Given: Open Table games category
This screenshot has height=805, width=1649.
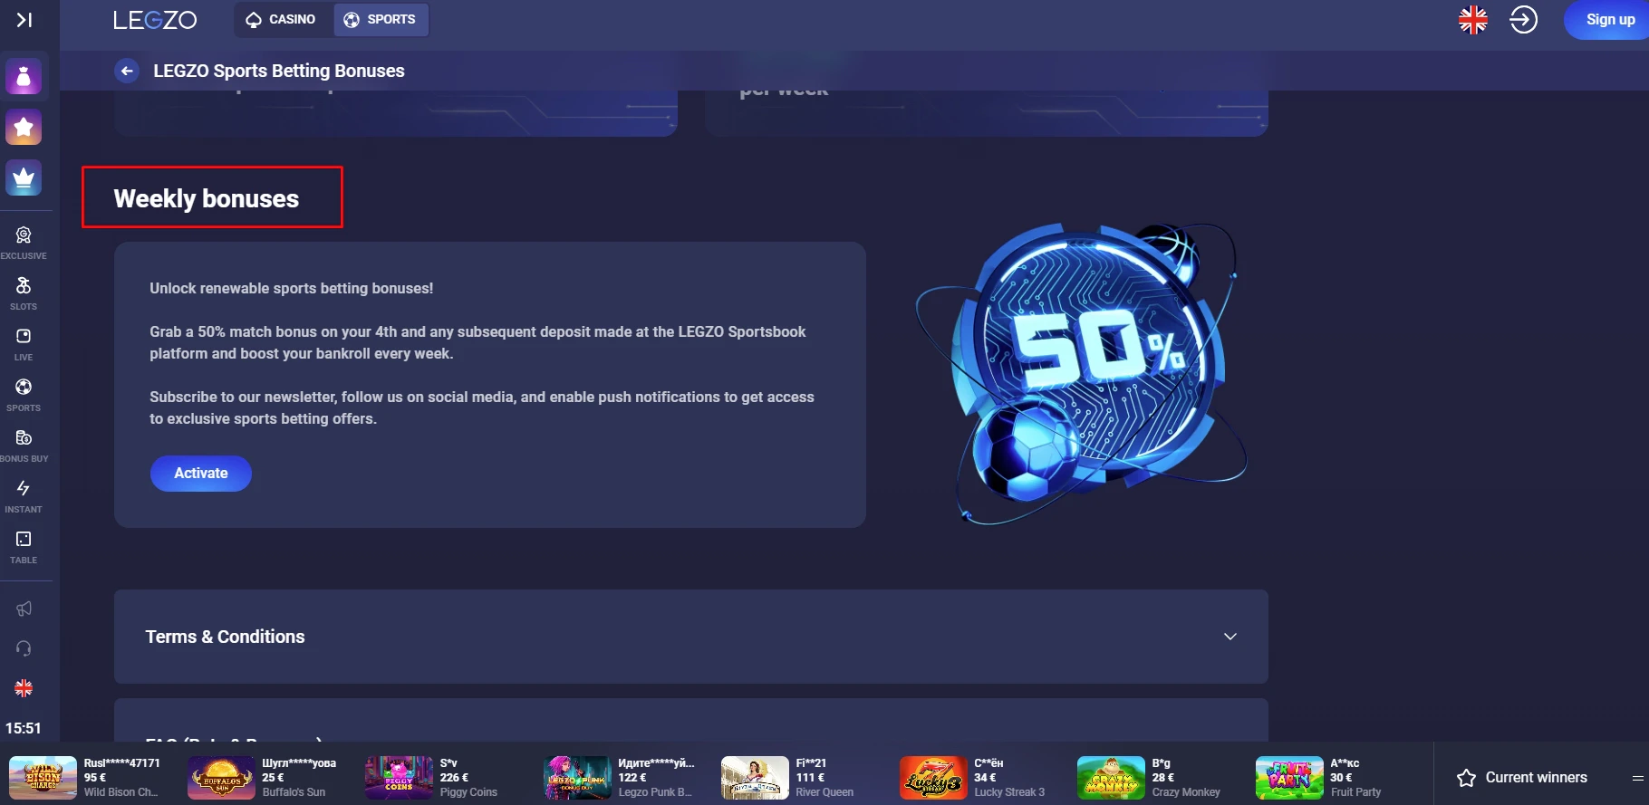Looking at the screenshot, I should click(24, 547).
